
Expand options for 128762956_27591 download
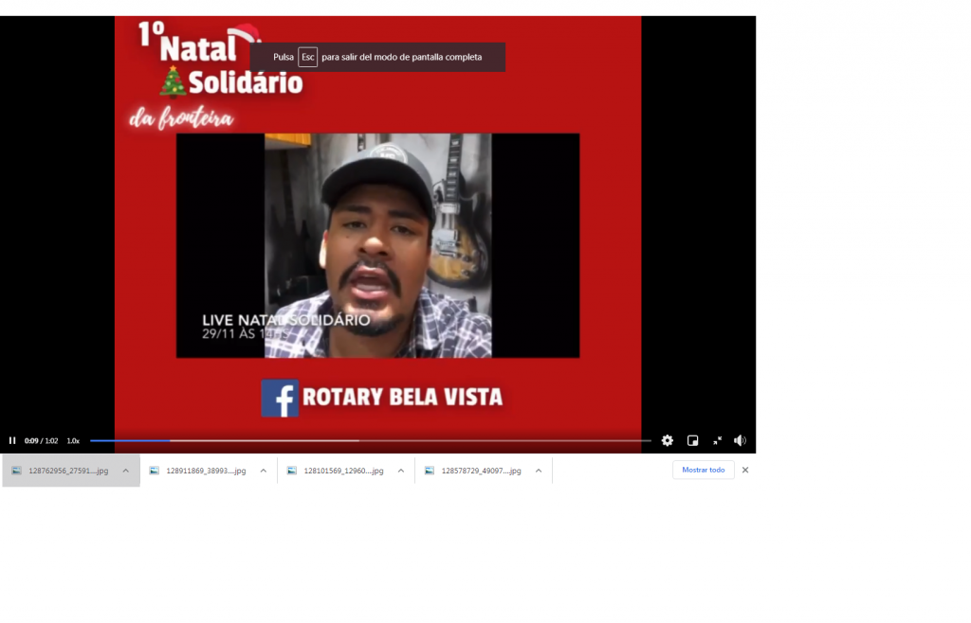[125, 471]
